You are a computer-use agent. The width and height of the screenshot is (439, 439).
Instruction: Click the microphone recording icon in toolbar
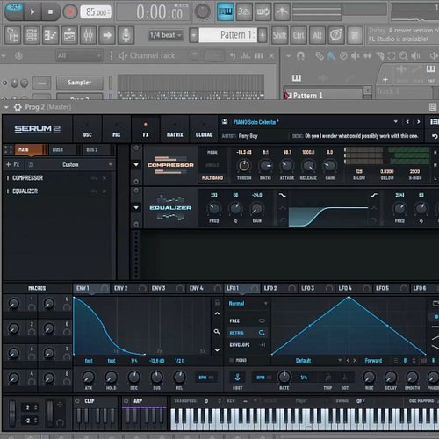click(126, 35)
